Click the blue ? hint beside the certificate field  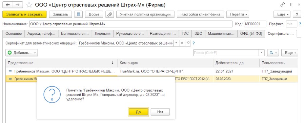[194, 43]
